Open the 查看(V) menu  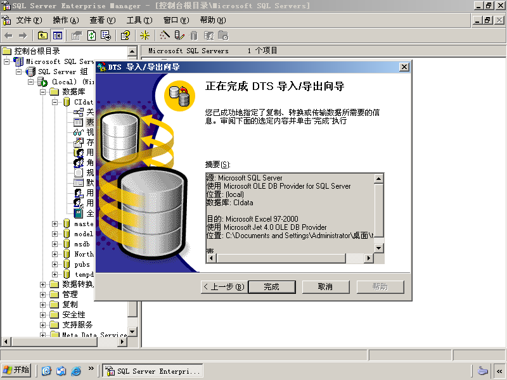click(103, 20)
